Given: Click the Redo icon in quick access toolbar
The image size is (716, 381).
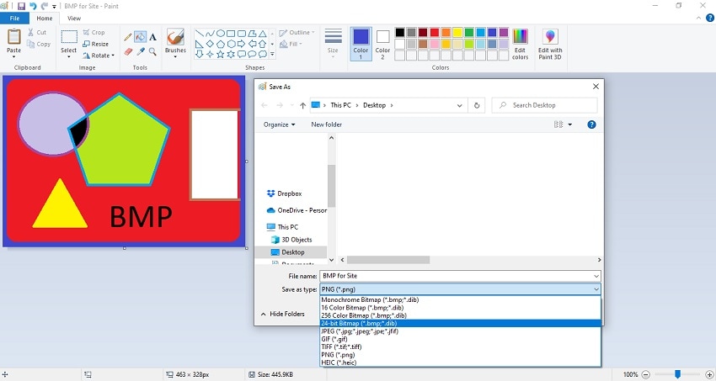Looking at the screenshot, I should 45,7.
